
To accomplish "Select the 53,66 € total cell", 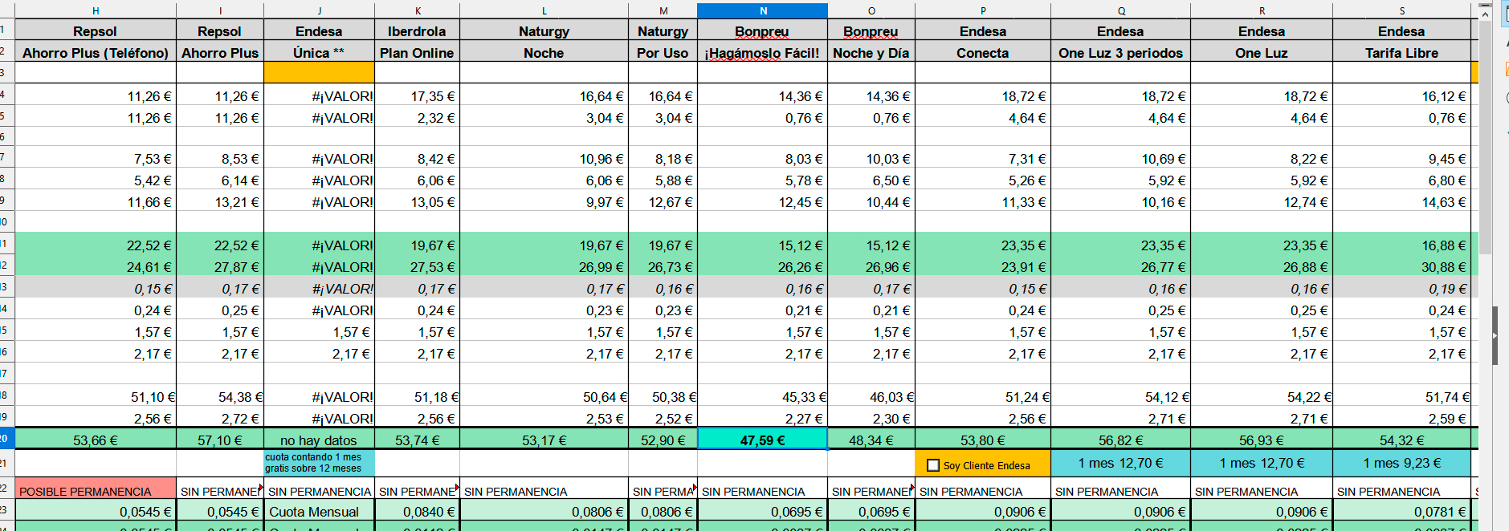I will 96,440.
